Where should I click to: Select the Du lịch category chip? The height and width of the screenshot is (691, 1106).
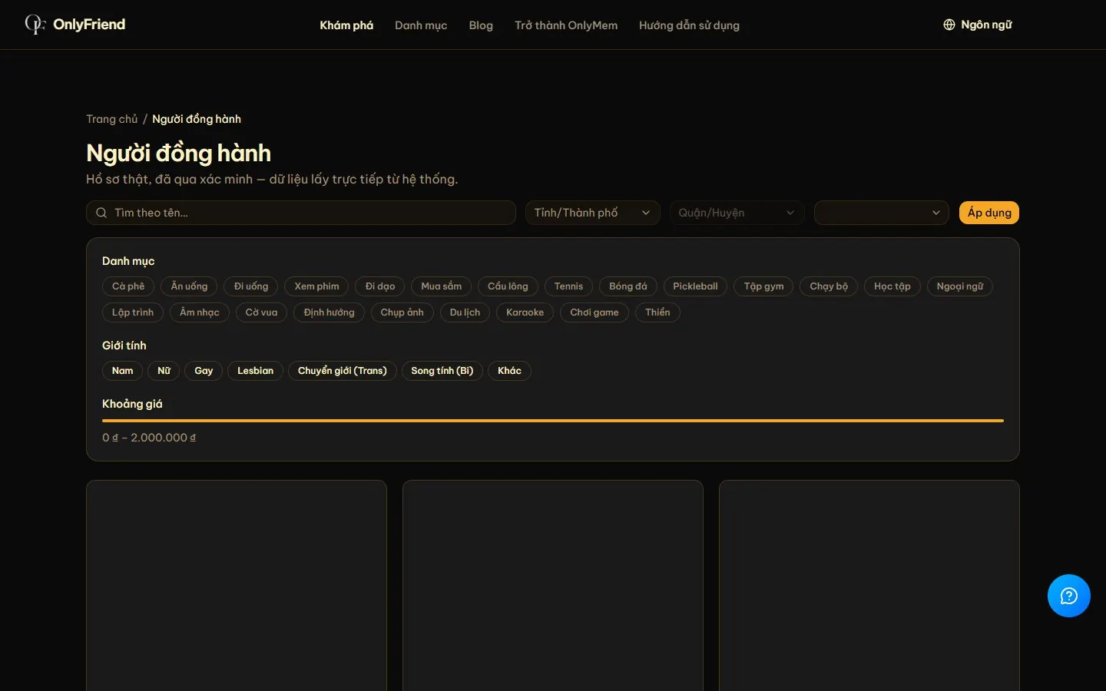[x=465, y=312]
